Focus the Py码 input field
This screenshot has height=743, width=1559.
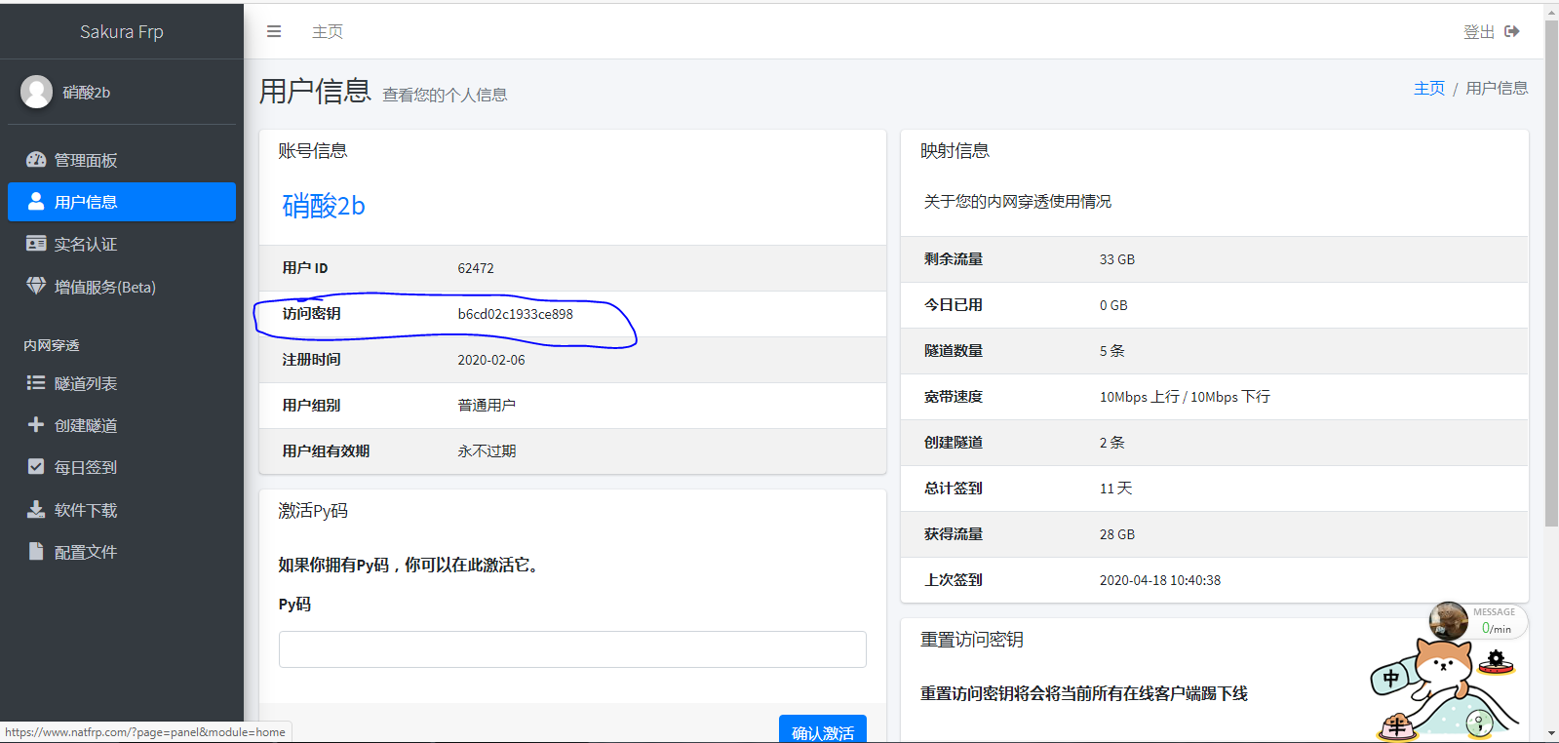572,649
